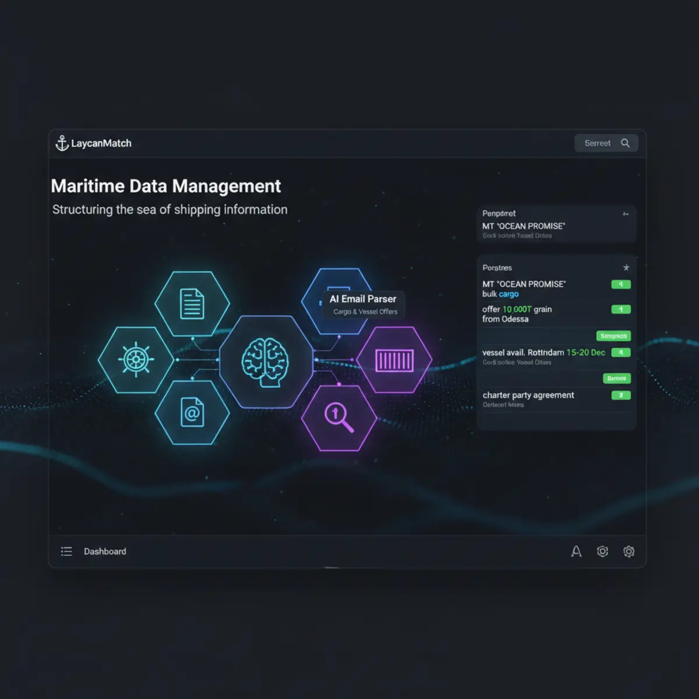Toggle green badge beside OCEAN PROMISE bulk cargo
This screenshot has width=699, height=699.
(621, 285)
